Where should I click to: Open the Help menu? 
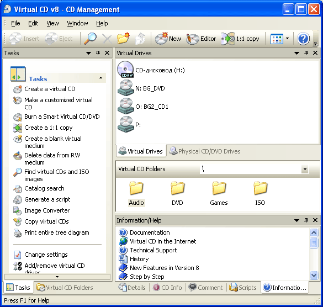pyautogui.click(x=102, y=23)
